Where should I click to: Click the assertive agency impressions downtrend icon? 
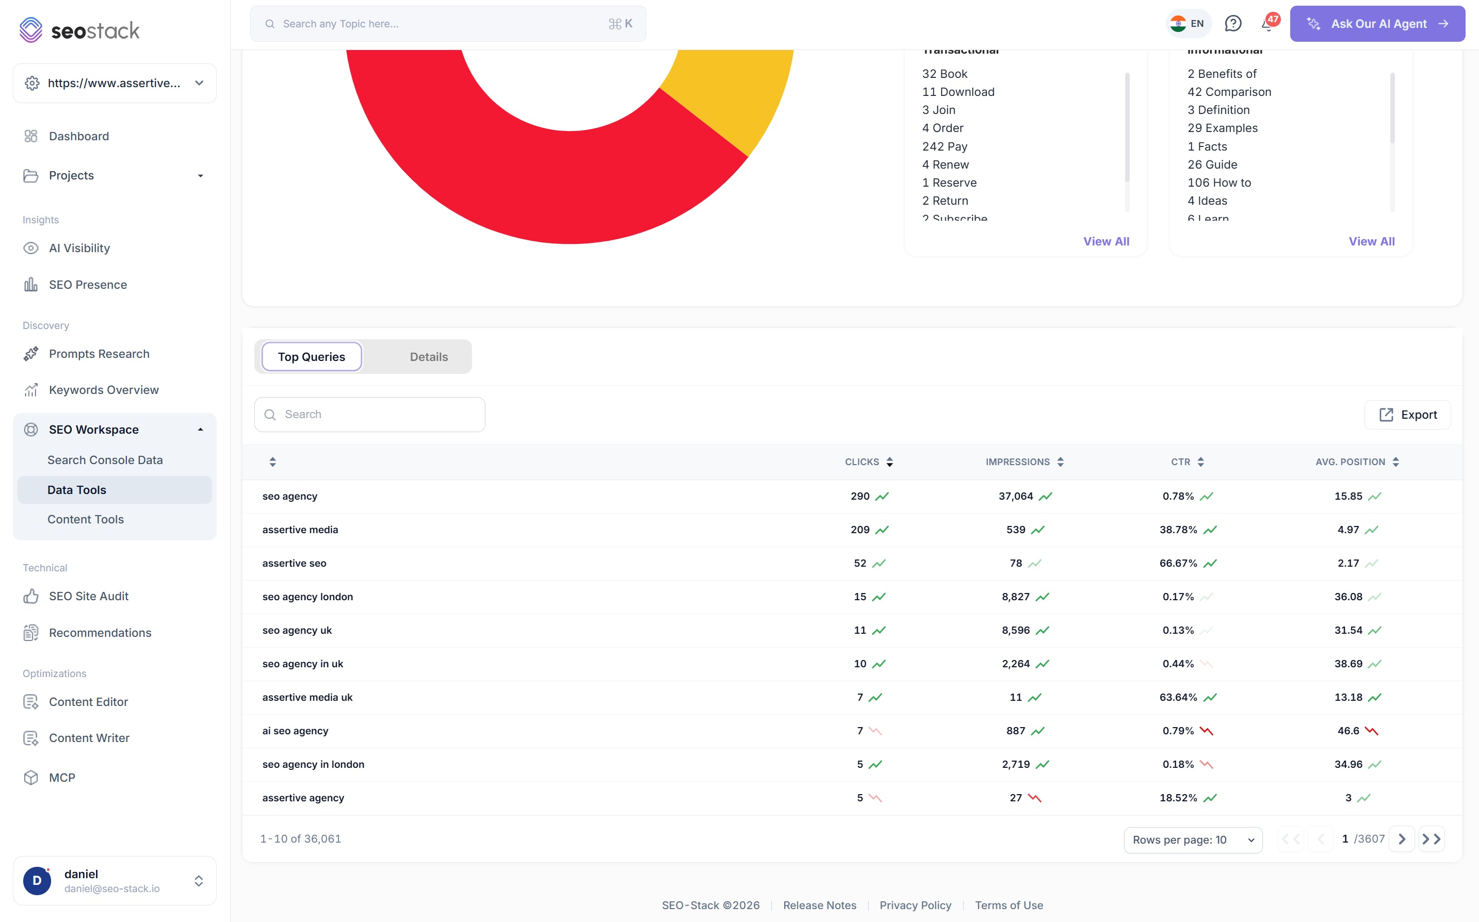[x=1034, y=798]
